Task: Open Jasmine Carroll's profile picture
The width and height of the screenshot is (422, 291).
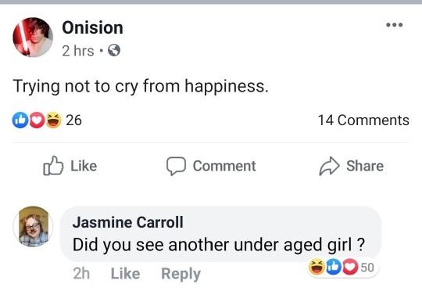Action: [x=33, y=227]
